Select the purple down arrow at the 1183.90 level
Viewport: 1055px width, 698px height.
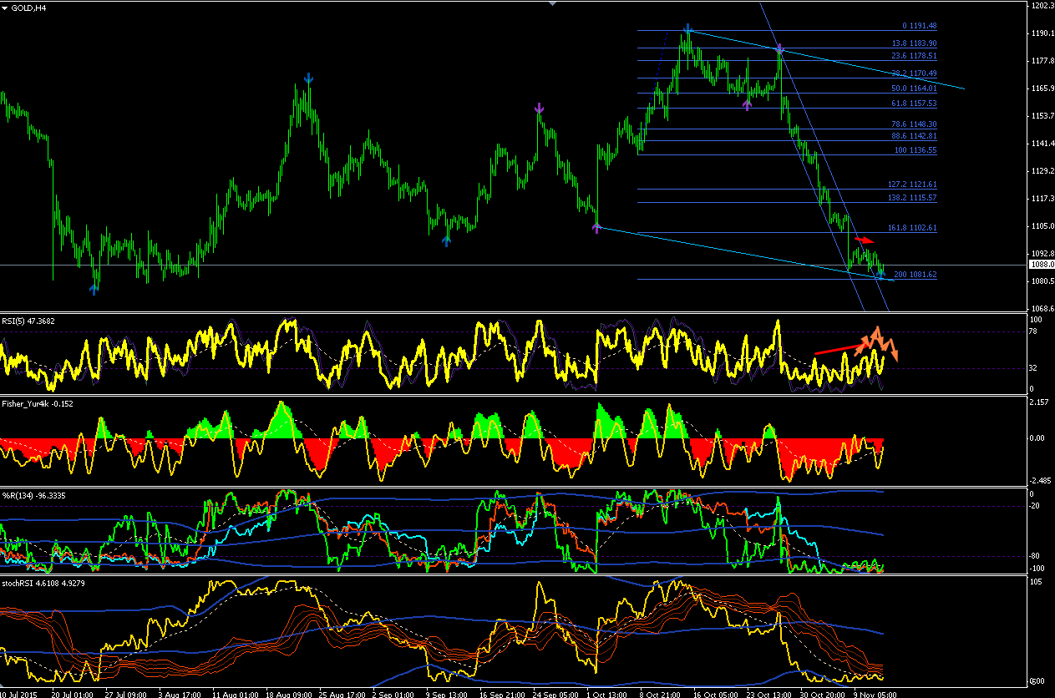tap(779, 49)
